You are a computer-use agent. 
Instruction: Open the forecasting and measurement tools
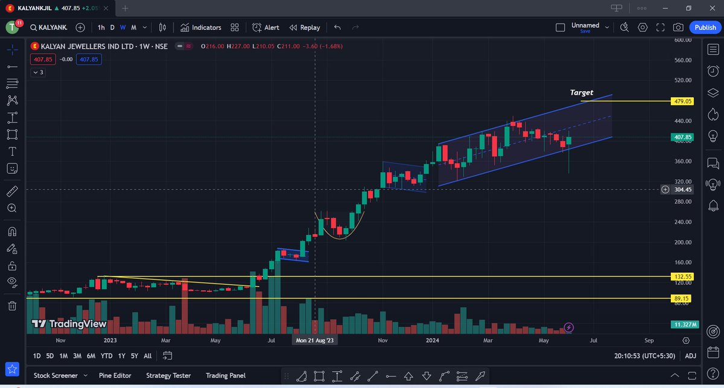(x=12, y=117)
